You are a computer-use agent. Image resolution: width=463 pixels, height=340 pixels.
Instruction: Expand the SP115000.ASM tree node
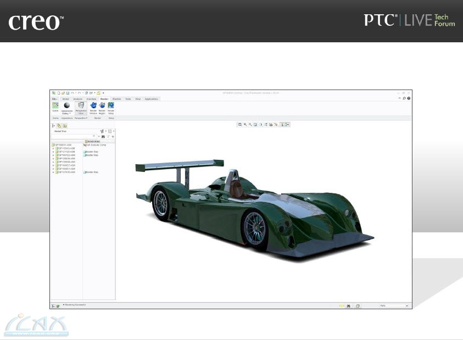(53, 148)
